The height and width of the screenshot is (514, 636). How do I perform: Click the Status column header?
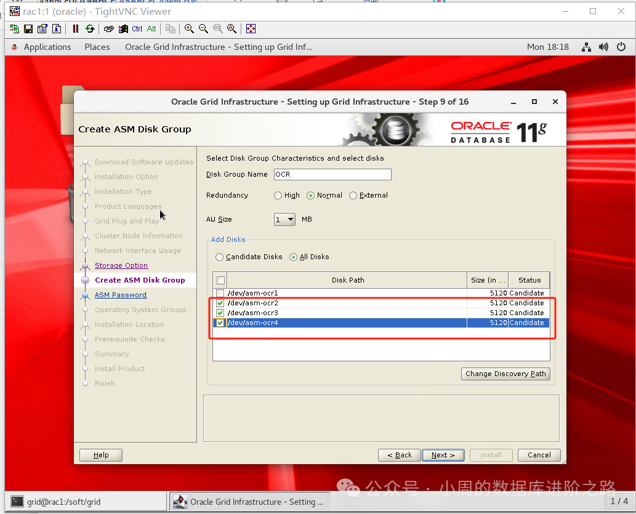point(529,280)
